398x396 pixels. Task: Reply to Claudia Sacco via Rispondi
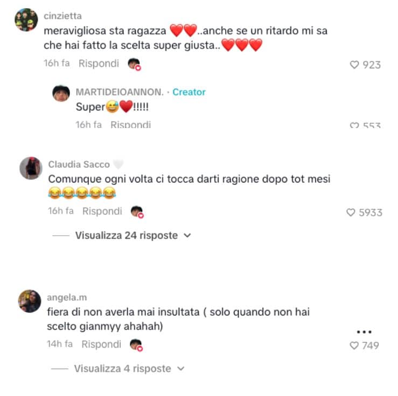pyautogui.click(x=102, y=211)
